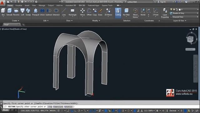Viewport: 200px width, 113px height.
Task: Open the Express Tools tab
Action: pos(107,6)
